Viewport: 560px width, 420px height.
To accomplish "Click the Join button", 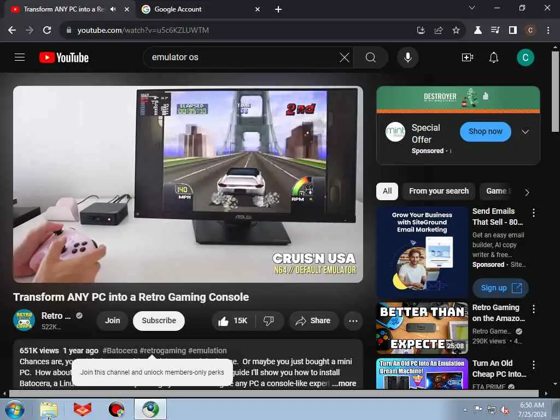I will [x=112, y=320].
